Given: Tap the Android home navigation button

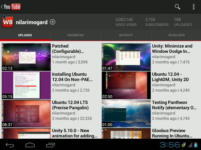Looking at the screenshot, I should click(x=30, y=145).
